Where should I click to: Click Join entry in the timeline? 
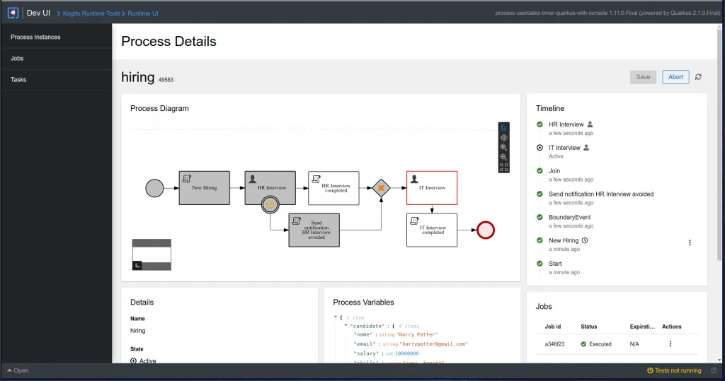[554, 171]
